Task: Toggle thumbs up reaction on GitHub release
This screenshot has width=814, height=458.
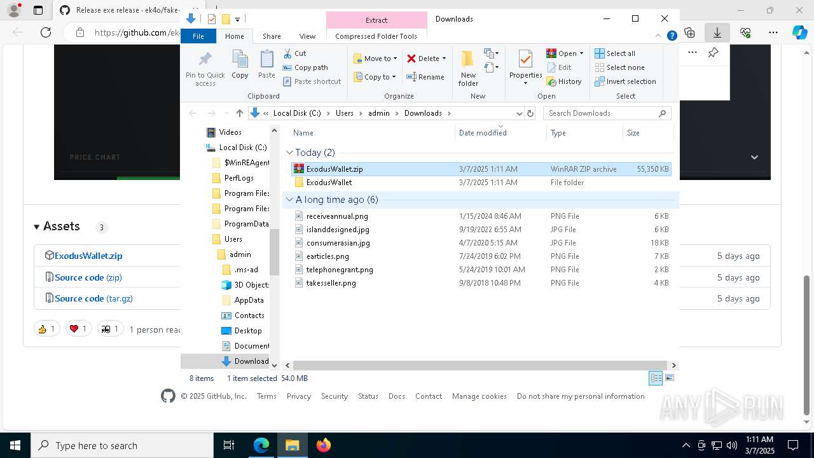Action: 47,329
